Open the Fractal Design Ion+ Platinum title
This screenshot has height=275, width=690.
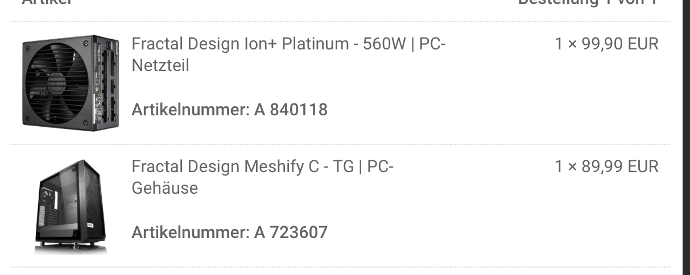point(288,55)
